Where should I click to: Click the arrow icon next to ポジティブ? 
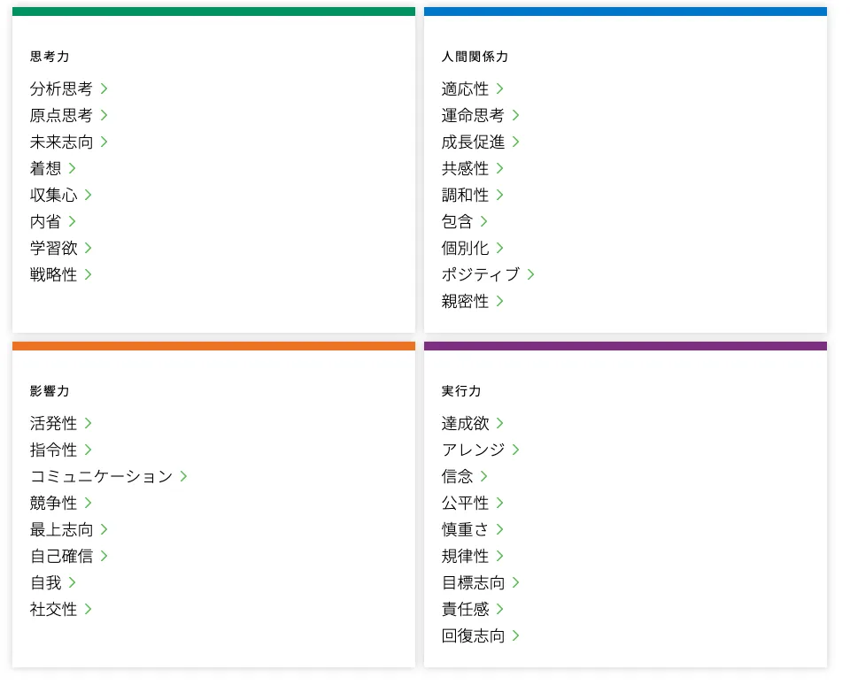[x=531, y=274]
